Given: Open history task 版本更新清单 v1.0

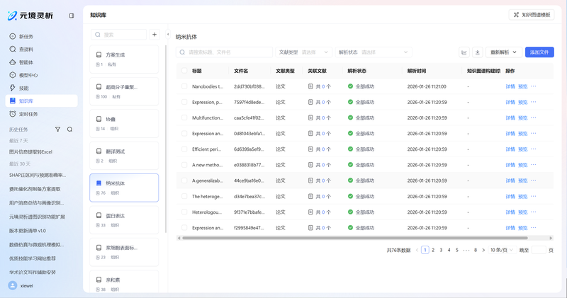Looking at the screenshot, I should pos(28,231).
